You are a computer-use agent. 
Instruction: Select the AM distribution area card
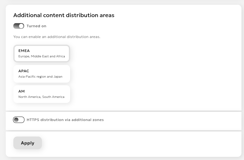tap(42, 94)
